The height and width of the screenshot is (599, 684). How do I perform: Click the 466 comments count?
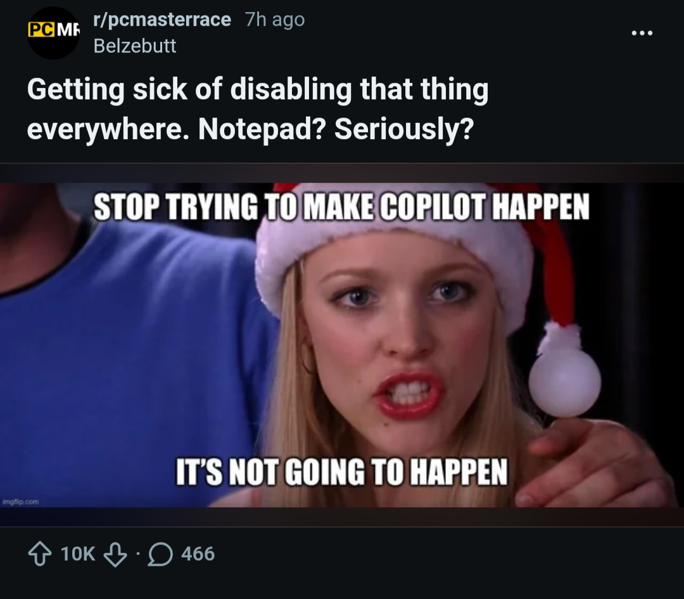point(198,554)
